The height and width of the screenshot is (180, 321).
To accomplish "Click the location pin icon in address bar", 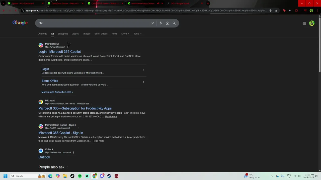I will (270, 10).
